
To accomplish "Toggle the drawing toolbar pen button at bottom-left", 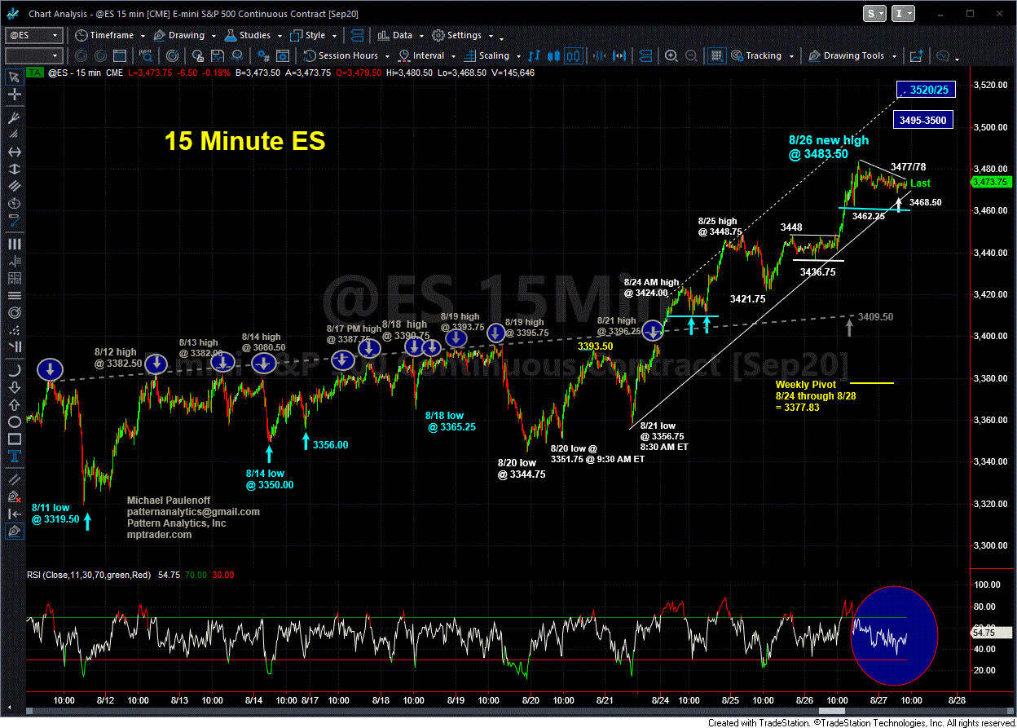I will tap(14, 532).
